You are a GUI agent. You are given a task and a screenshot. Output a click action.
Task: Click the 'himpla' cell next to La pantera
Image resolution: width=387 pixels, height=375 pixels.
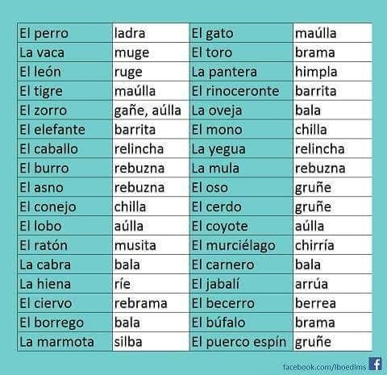coord(333,72)
